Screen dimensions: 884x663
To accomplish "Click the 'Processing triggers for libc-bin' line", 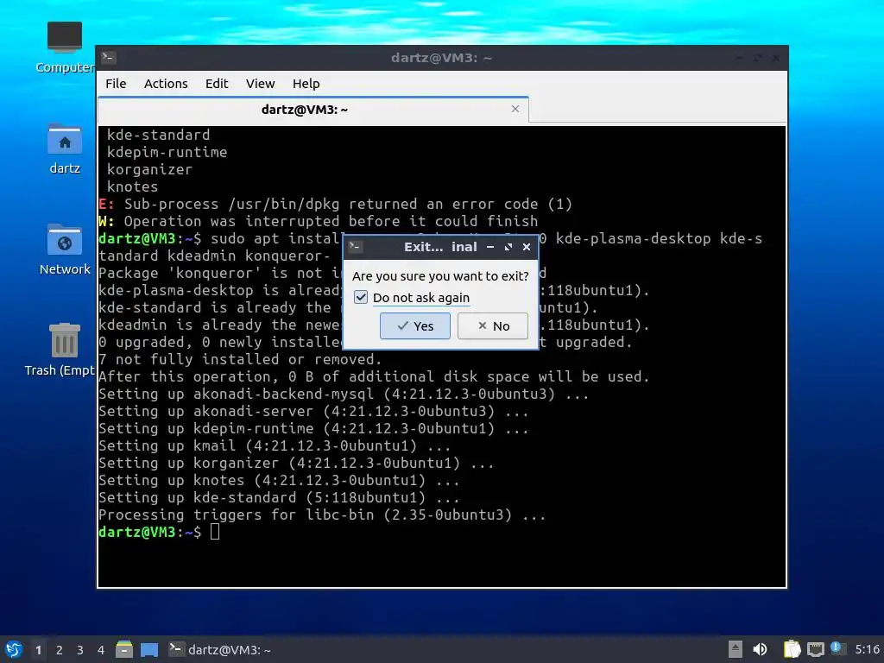I will [x=322, y=515].
